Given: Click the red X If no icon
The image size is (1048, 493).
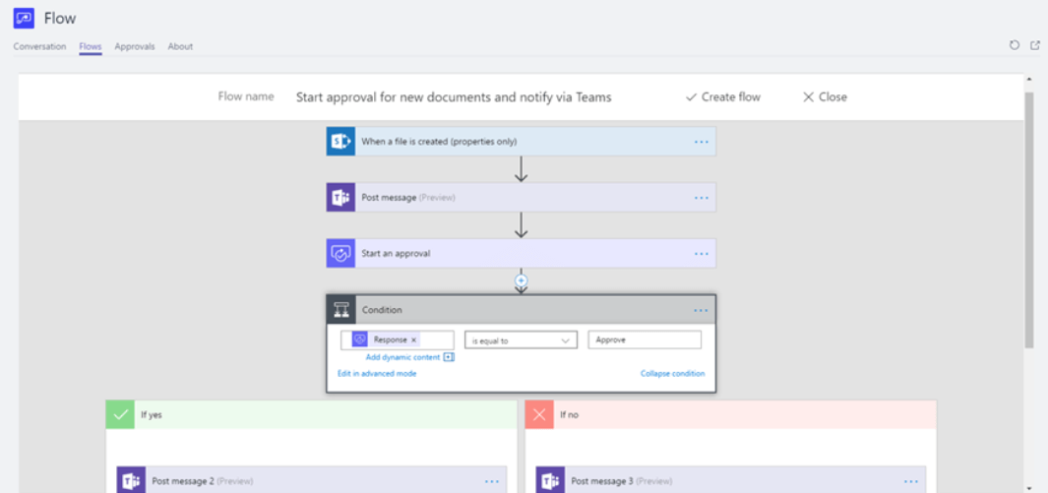Looking at the screenshot, I should tap(539, 415).
